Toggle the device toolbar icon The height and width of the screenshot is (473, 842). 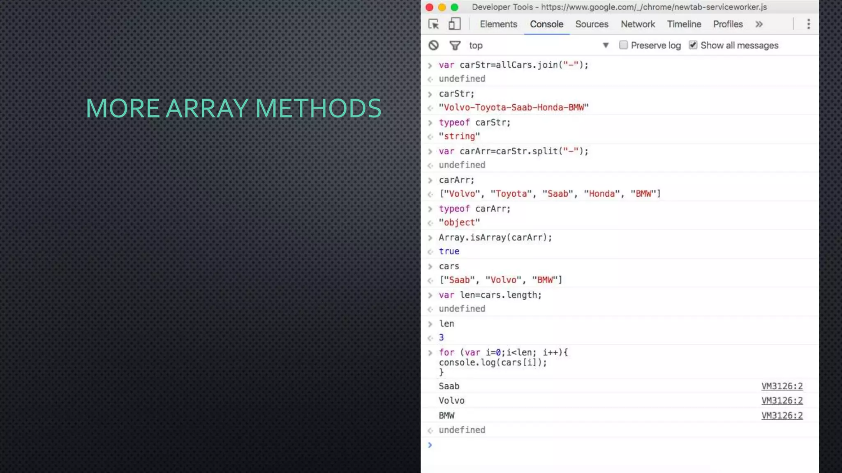454,24
